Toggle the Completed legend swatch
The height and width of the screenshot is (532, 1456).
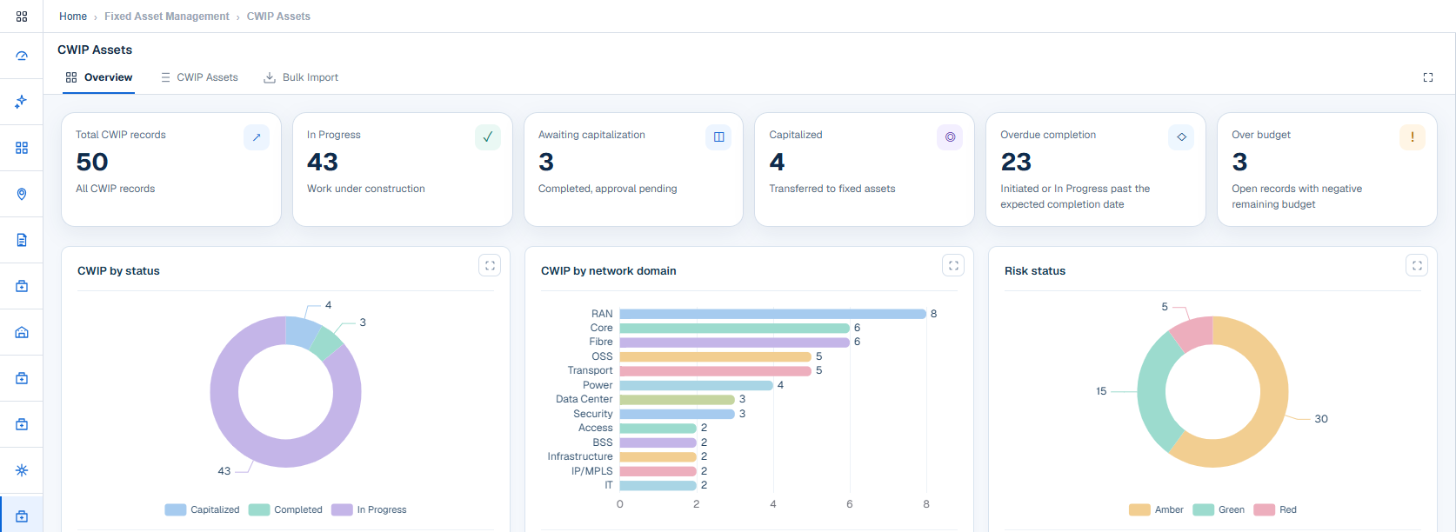(259, 510)
